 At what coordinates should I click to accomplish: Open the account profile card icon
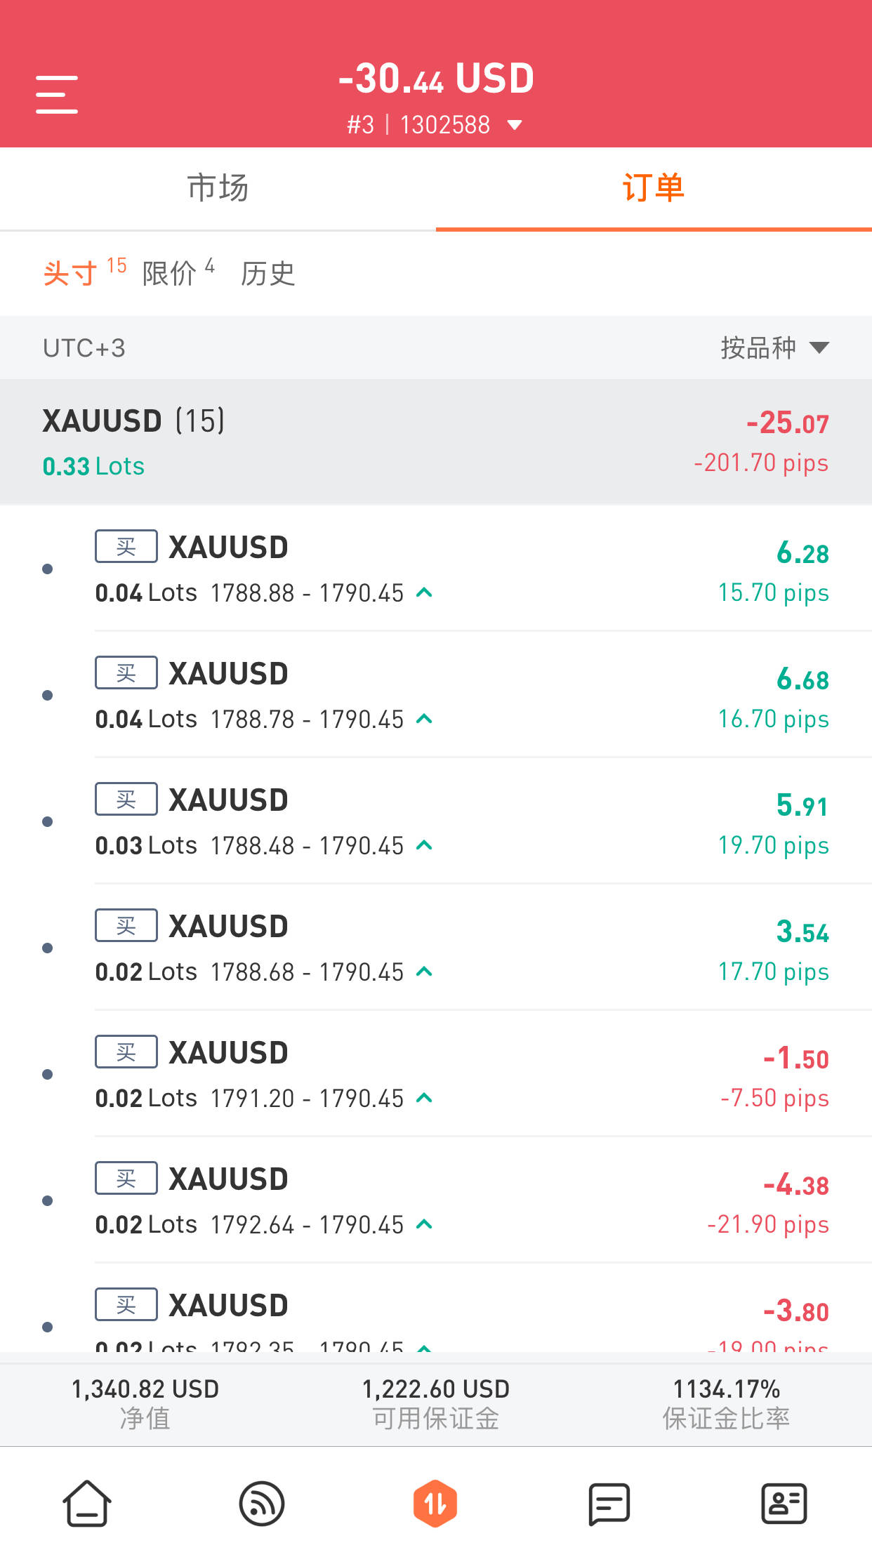point(784,1504)
